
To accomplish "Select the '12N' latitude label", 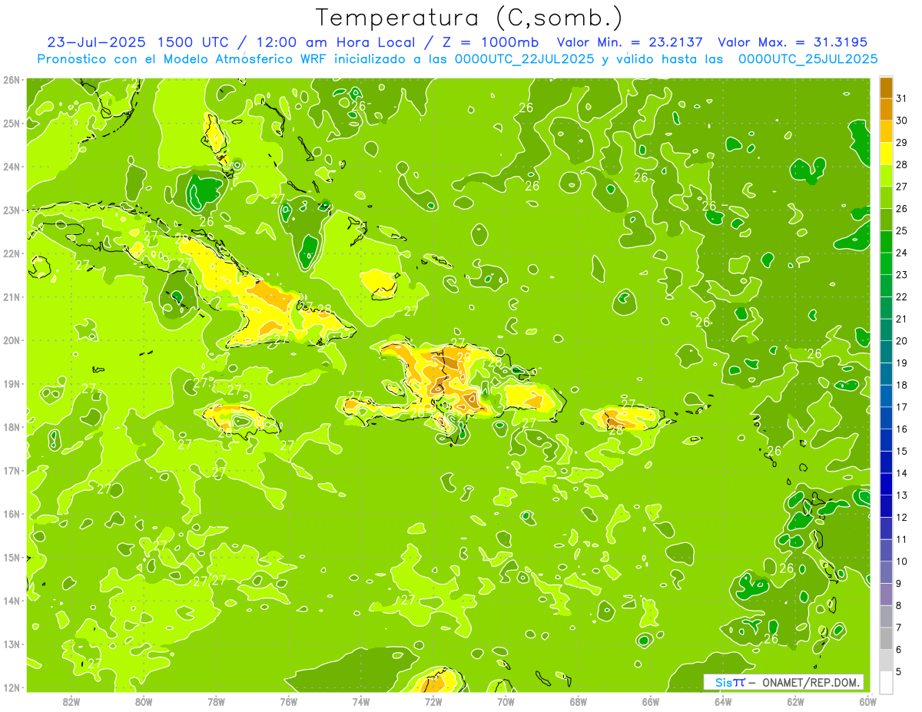I will [12, 687].
